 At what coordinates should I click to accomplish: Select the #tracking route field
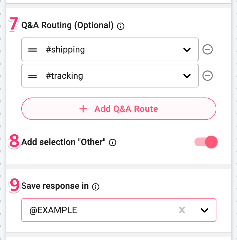110,76
